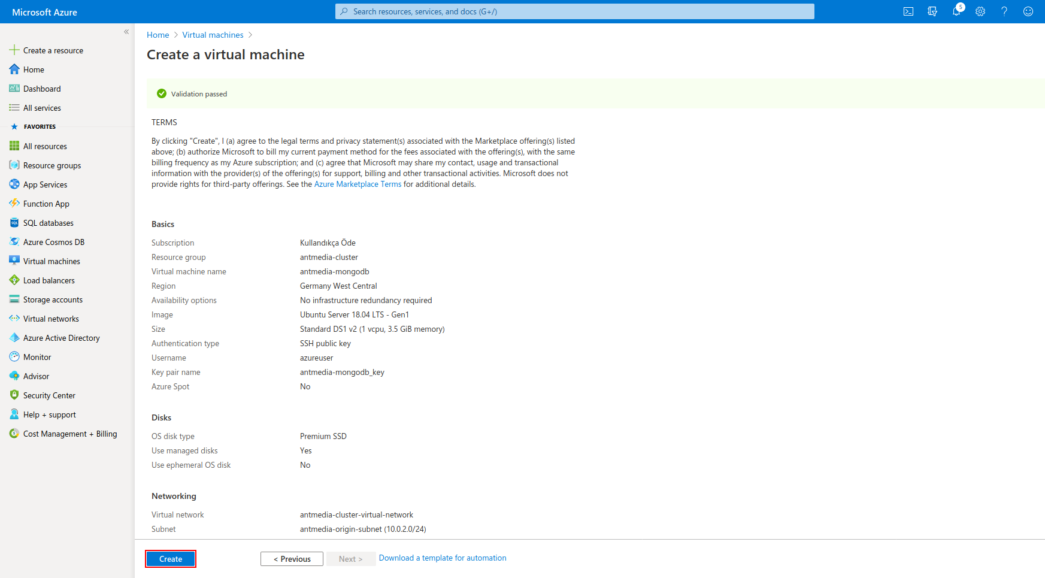Click the All services list icon
Image resolution: width=1045 pixels, height=578 pixels.
point(14,108)
